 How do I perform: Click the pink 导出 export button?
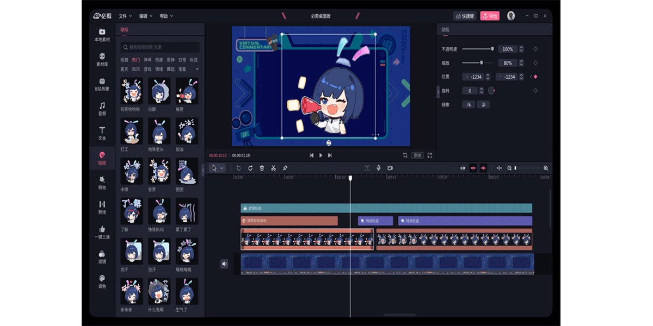(490, 16)
